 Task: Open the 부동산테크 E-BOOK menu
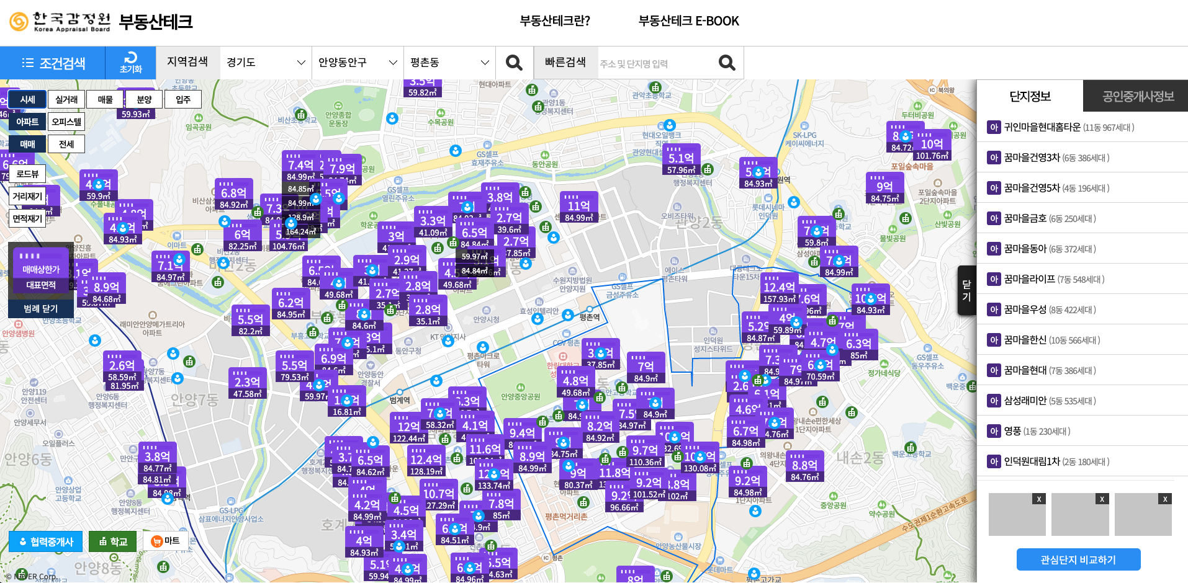click(689, 21)
